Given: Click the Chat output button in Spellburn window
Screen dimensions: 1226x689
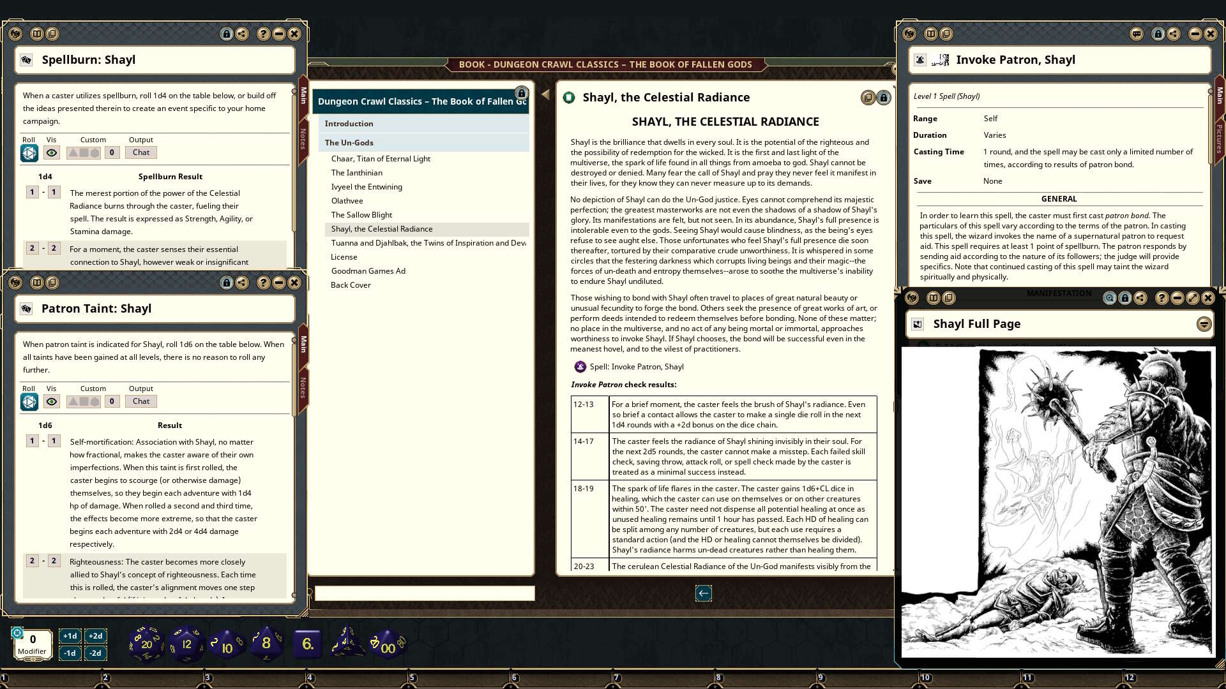Looking at the screenshot, I should (x=140, y=152).
